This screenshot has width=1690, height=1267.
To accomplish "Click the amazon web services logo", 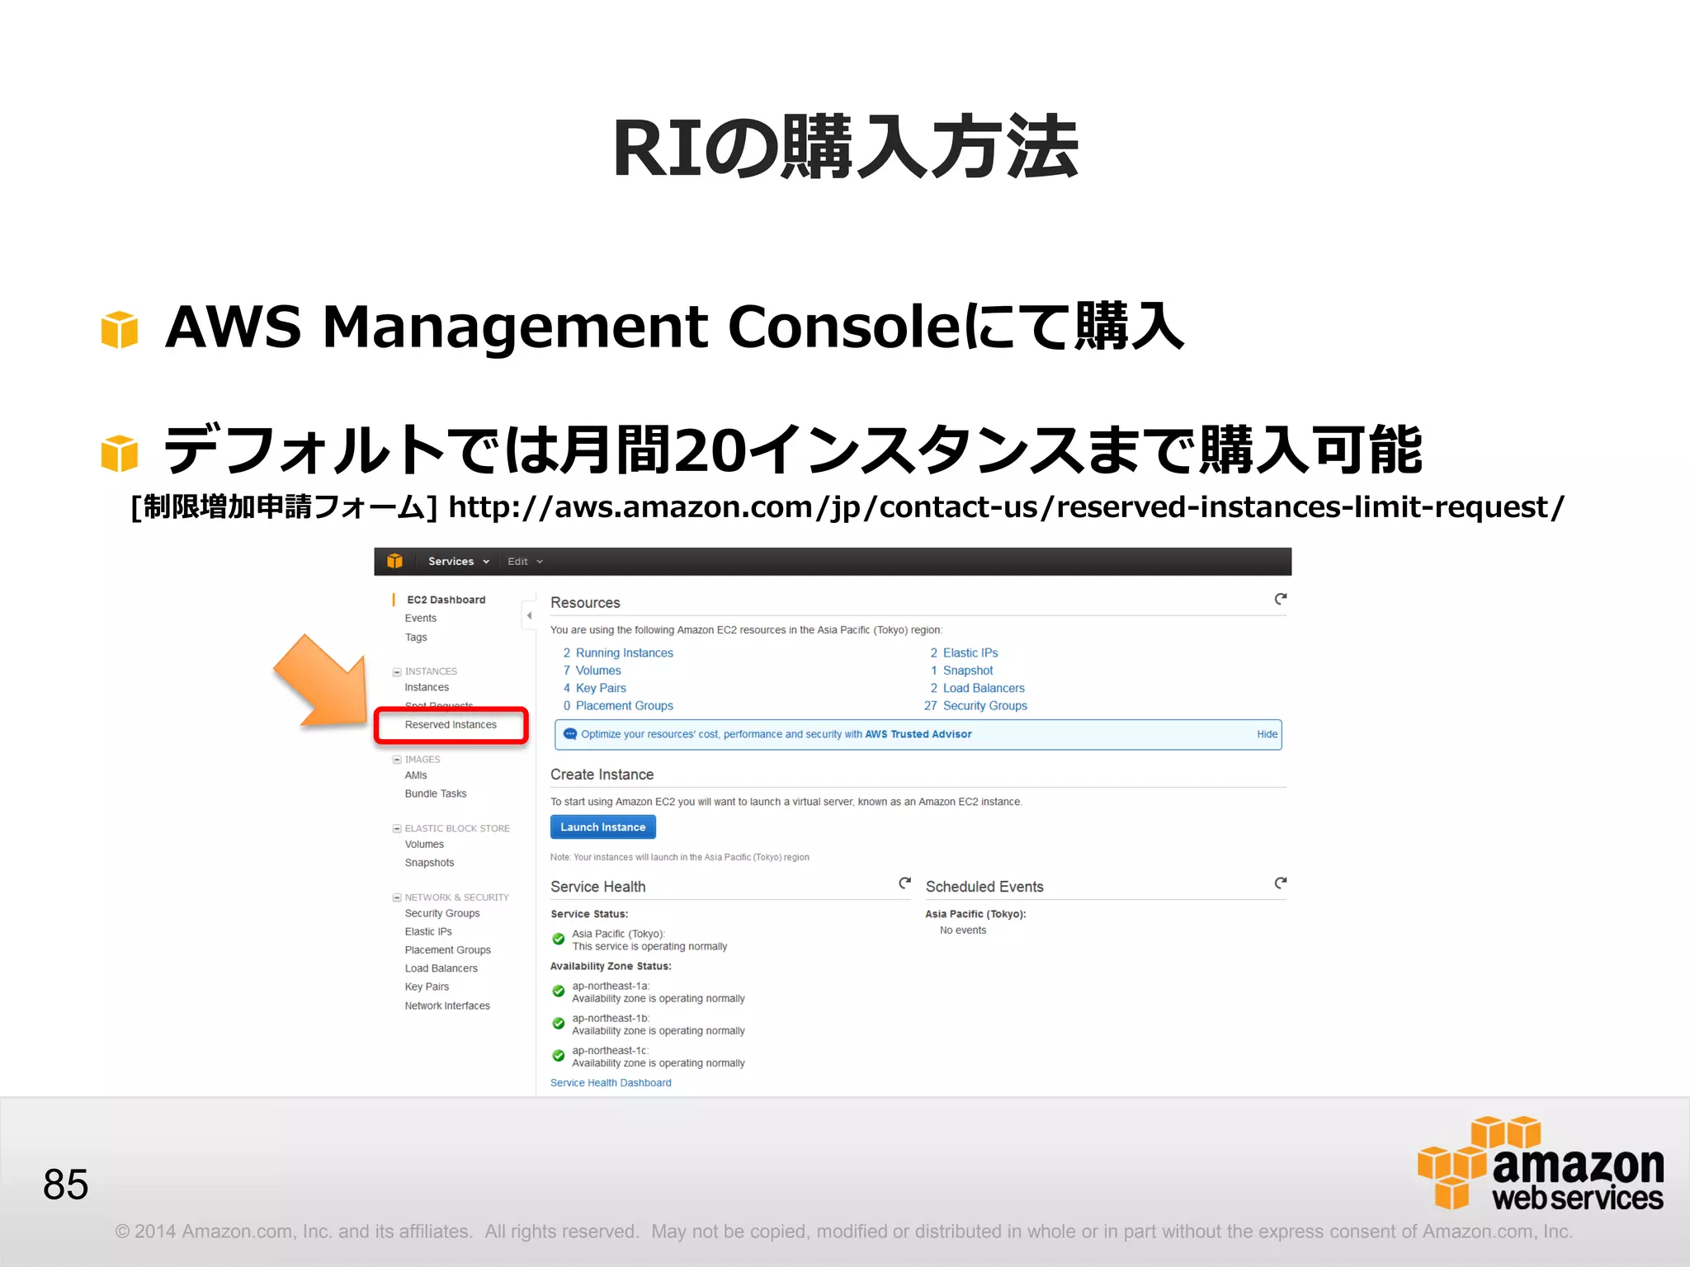I will [1540, 1163].
